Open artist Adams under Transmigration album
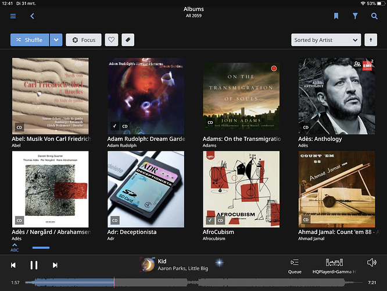The image size is (387, 291). [x=209, y=145]
